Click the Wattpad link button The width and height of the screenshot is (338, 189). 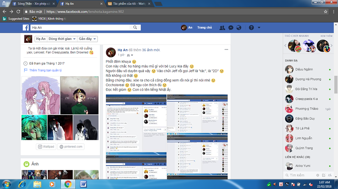[46, 147]
